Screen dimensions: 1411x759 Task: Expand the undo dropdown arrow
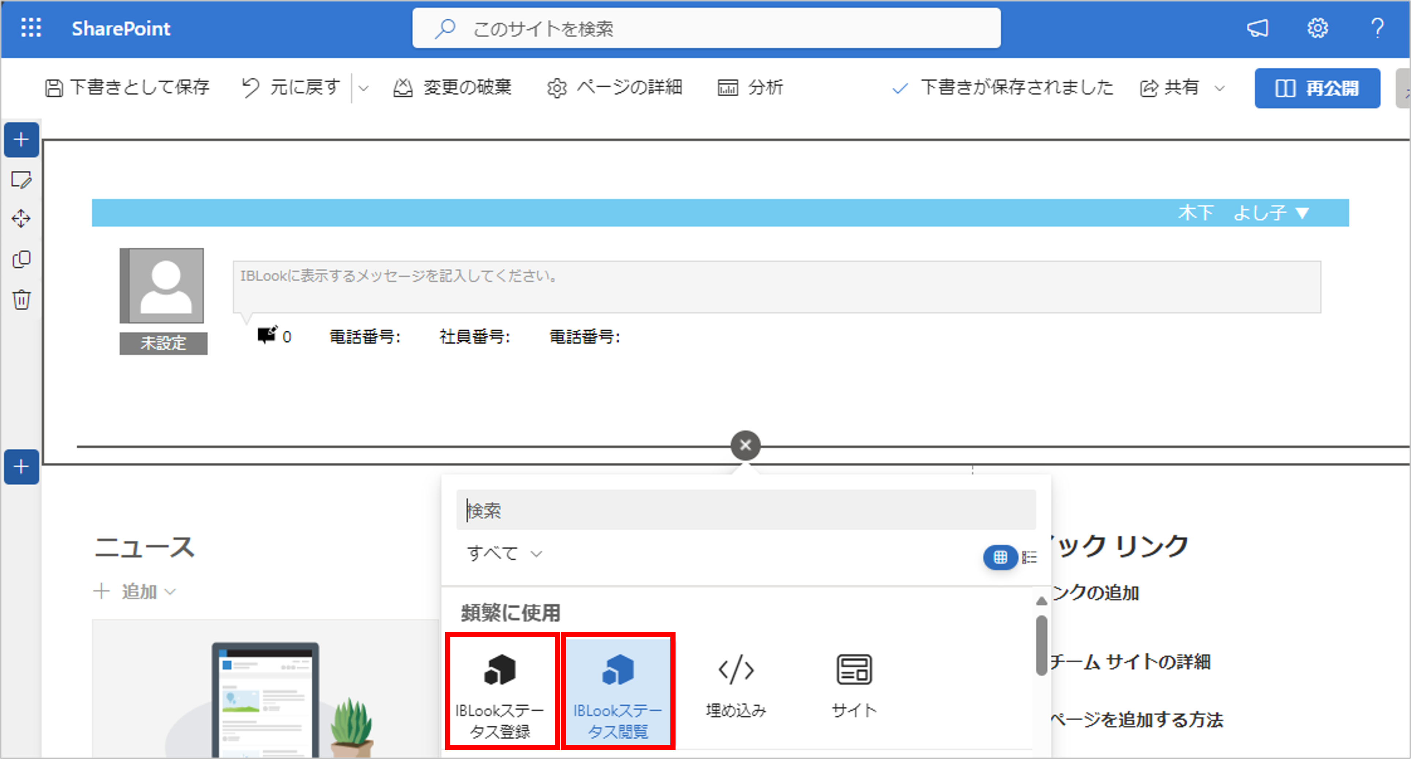[364, 88]
